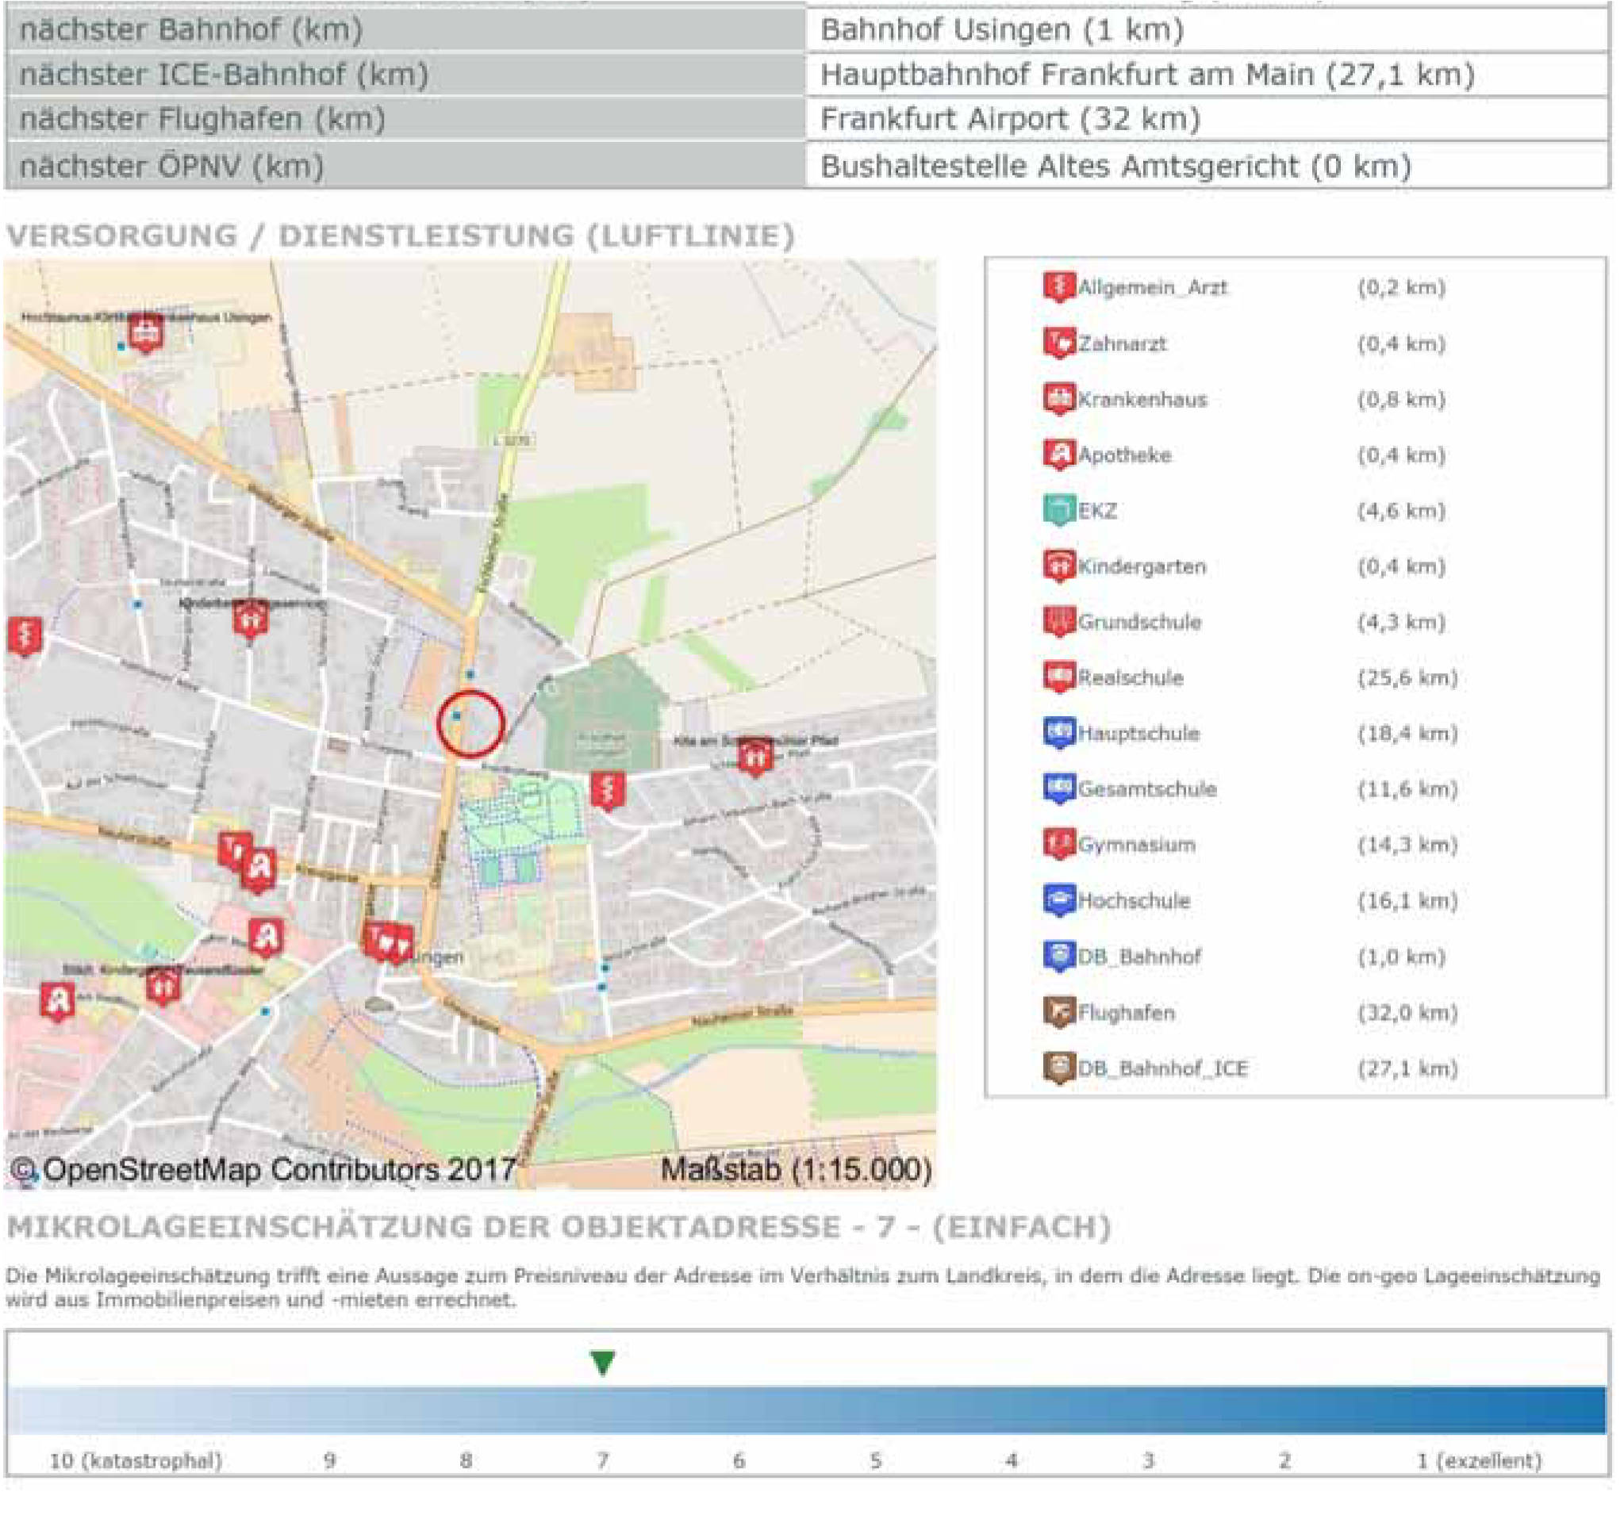The image size is (1624, 1534).
Task: Click the 'MIKROLAGEEINSCHÄTZUNG DER OBJEKTADRESSE' heading
Action: 424,1227
